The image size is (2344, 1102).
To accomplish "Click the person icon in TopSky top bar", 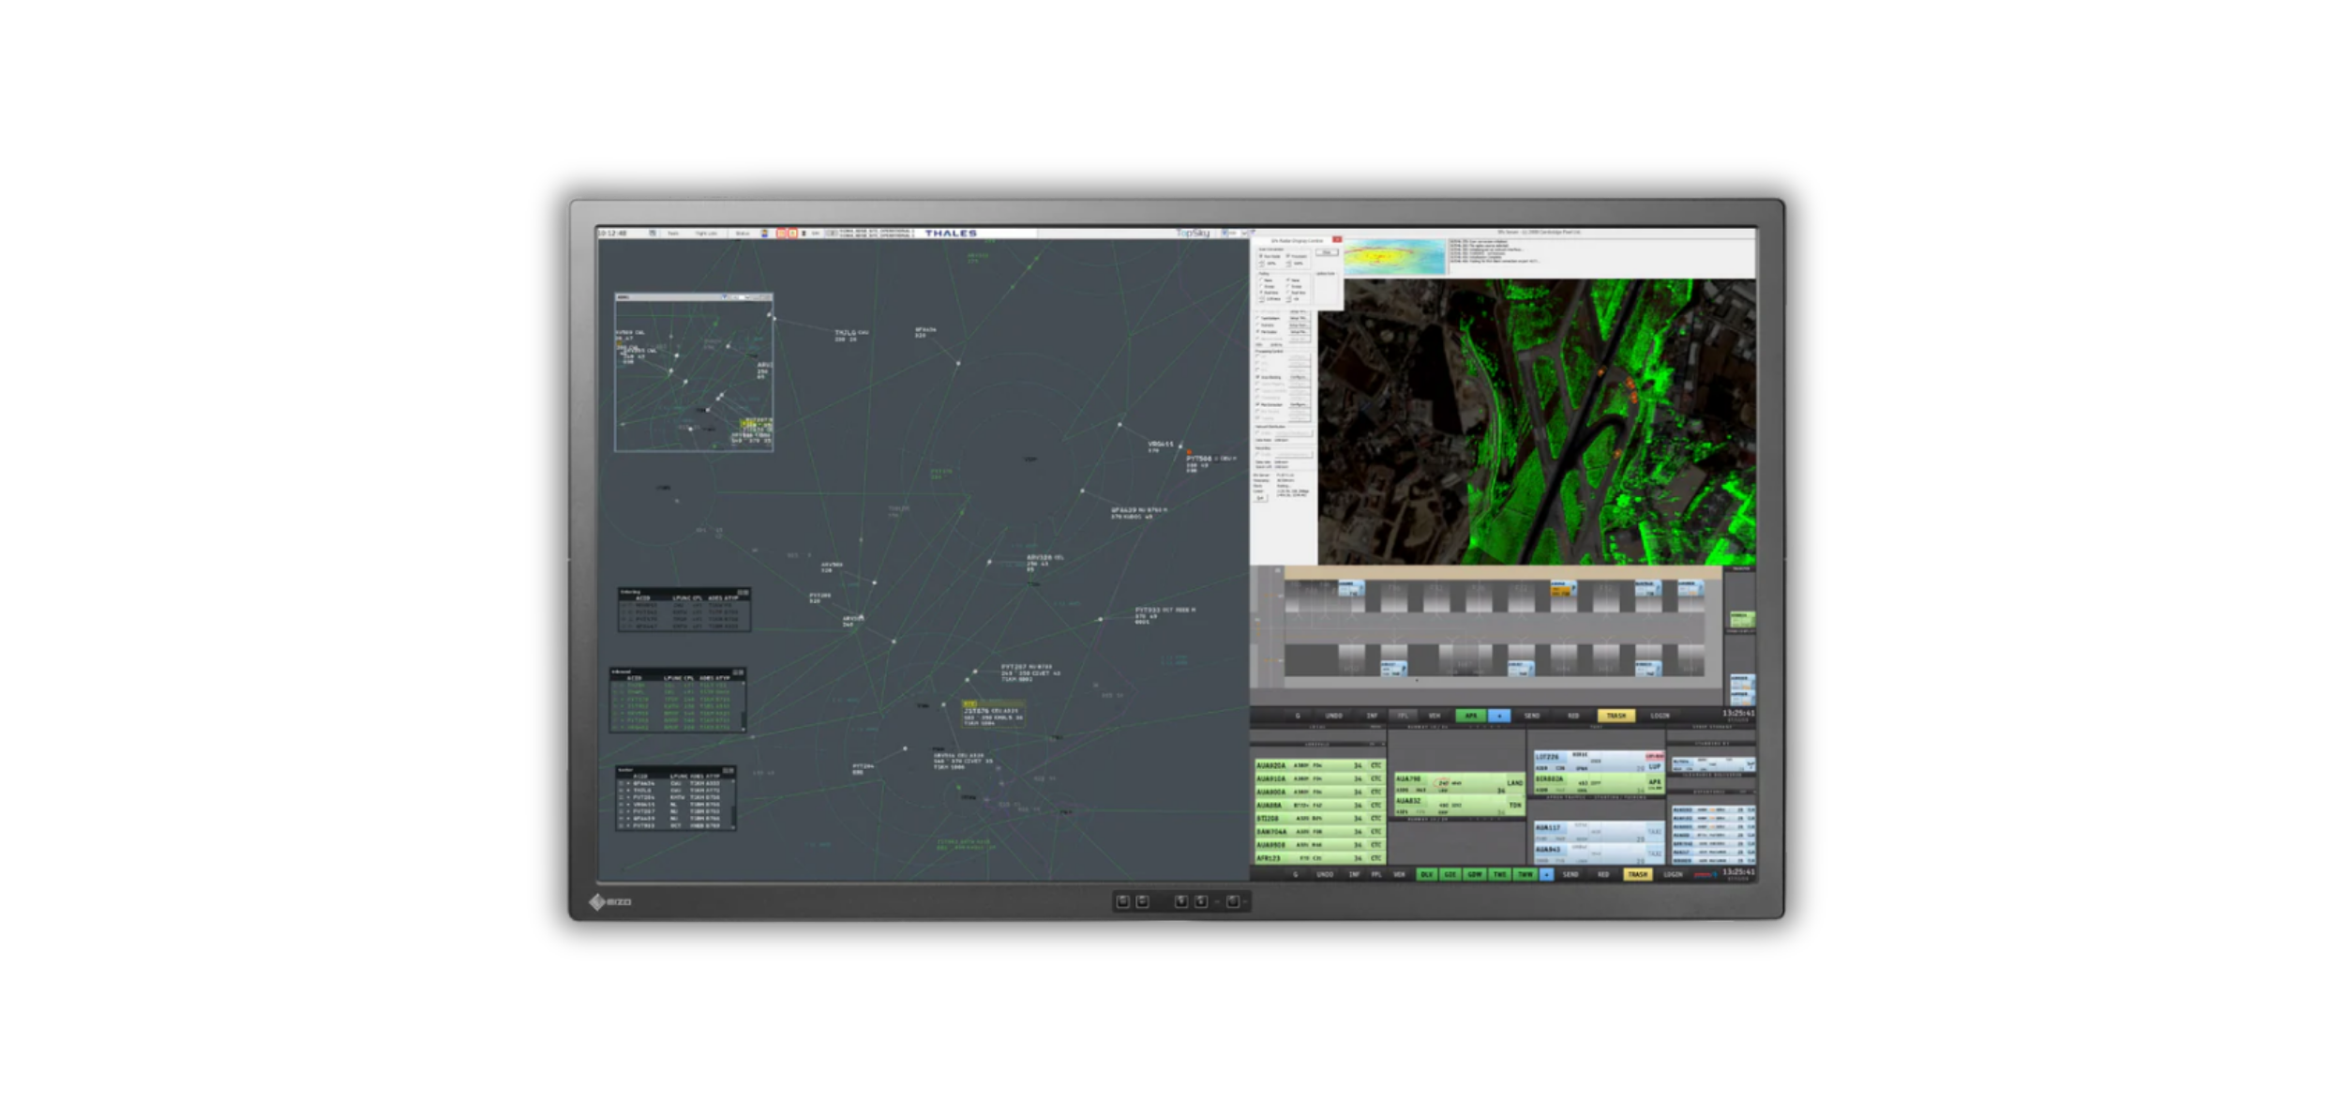I will point(764,233).
